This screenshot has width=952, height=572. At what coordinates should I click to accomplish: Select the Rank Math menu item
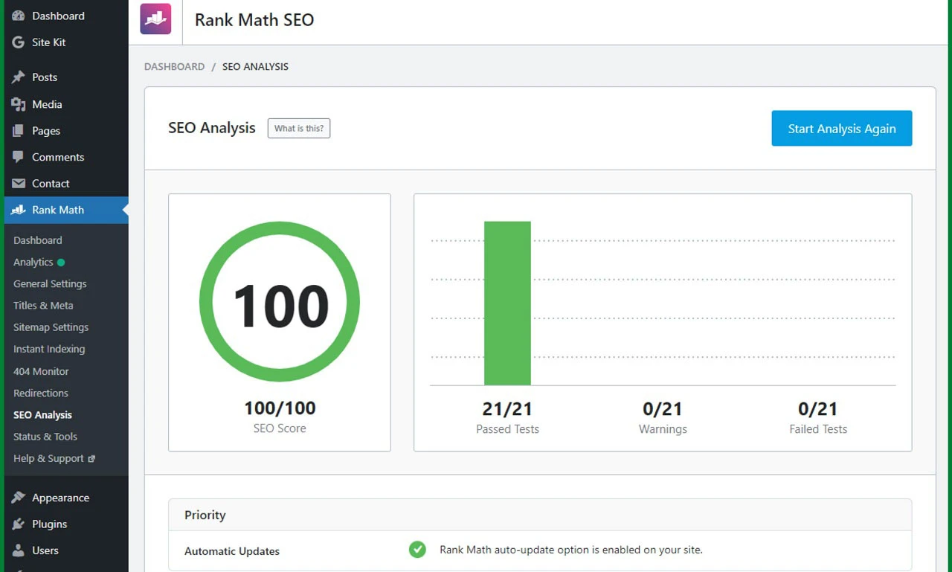click(x=65, y=210)
